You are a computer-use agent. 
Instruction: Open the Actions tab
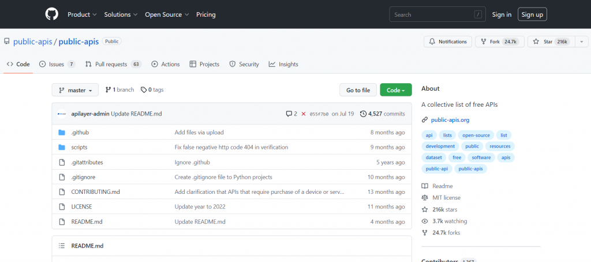[x=166, y=64]
